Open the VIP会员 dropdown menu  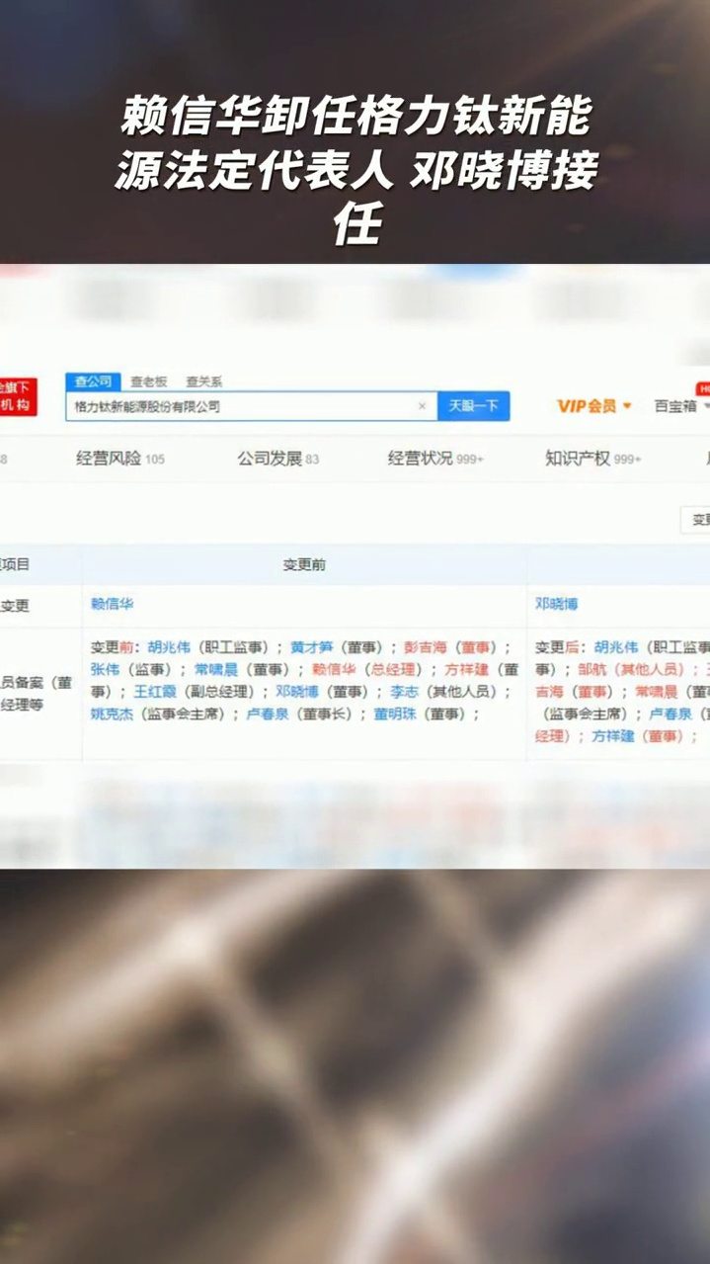[x=593, y=406]
